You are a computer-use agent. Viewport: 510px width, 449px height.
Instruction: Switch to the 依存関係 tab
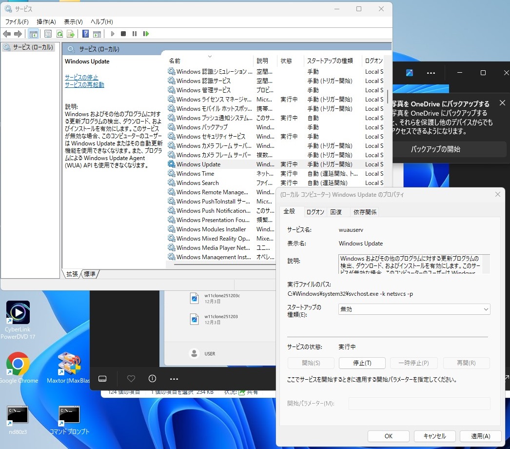click(x=365, y=212)
